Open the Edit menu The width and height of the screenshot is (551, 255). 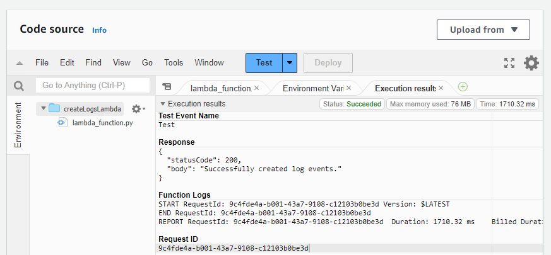(67, 63)
